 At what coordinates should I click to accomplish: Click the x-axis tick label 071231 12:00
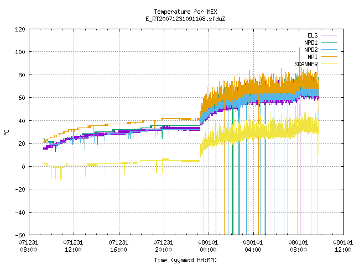(x=74, y=246)
